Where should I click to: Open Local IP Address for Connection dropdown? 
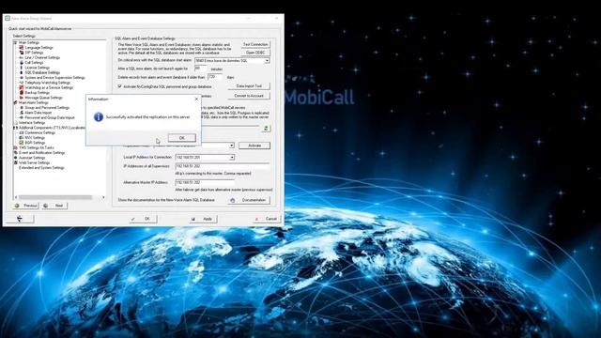click(x=232, y=158)
